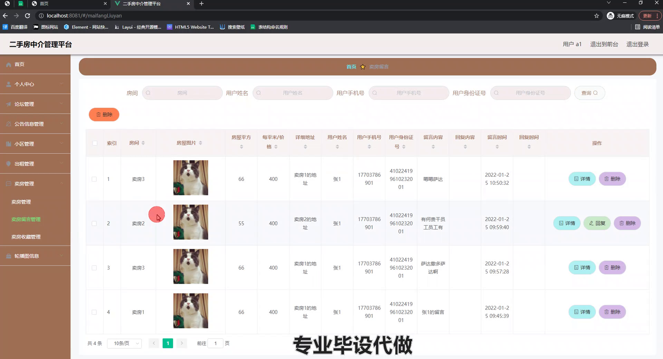Click the 论坛管理 paper-plane icon
This screenshot has height=359, width=663.
coord(9,104)
